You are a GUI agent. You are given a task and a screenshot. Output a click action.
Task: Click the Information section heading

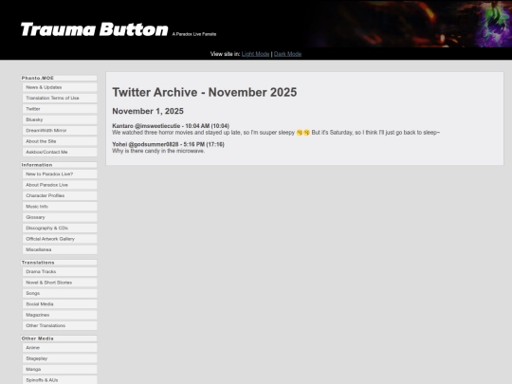tap(59, 165)
